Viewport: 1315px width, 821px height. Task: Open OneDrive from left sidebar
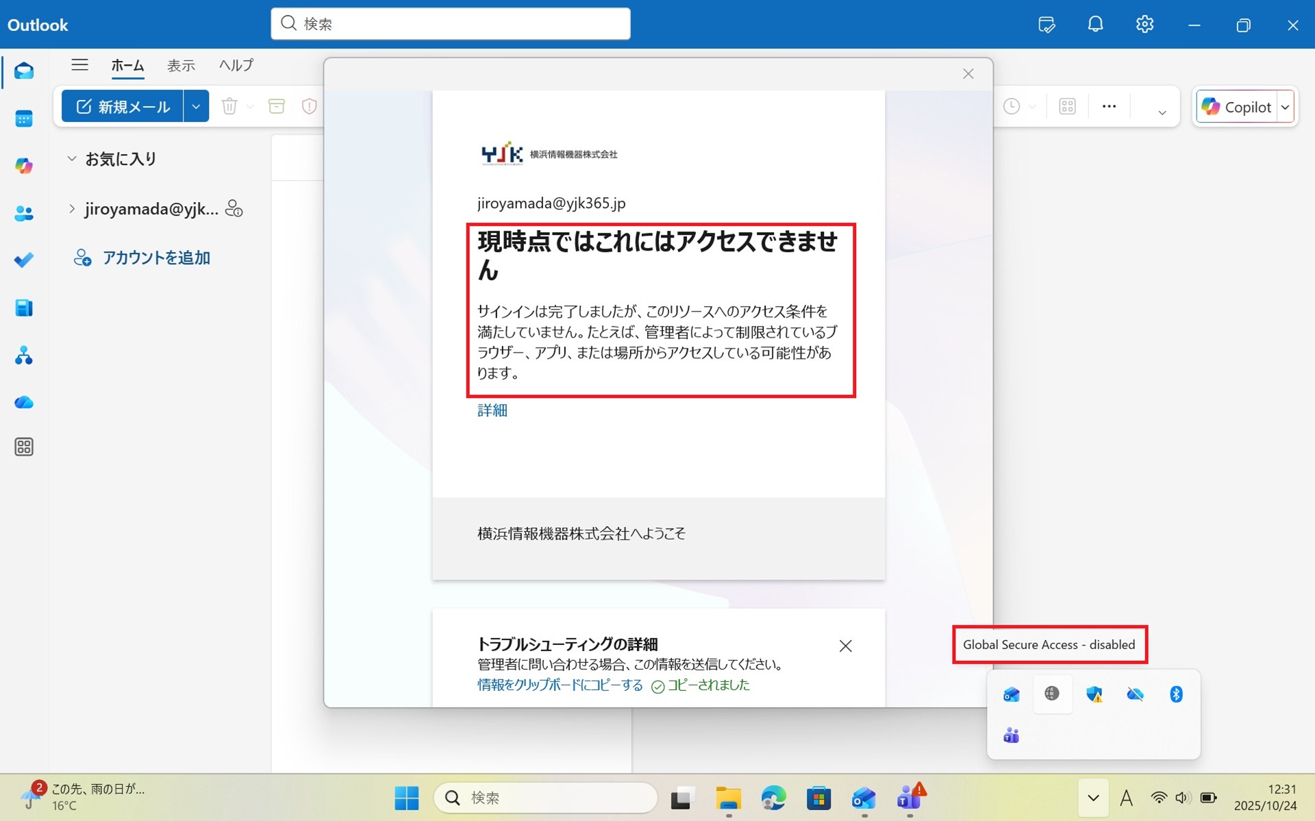24,403
